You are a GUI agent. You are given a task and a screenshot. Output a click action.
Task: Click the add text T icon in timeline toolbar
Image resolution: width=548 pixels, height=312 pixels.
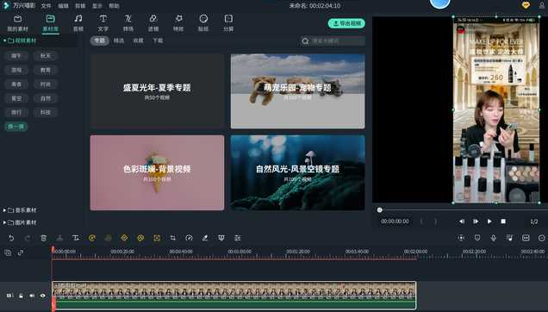click(76, 238)
